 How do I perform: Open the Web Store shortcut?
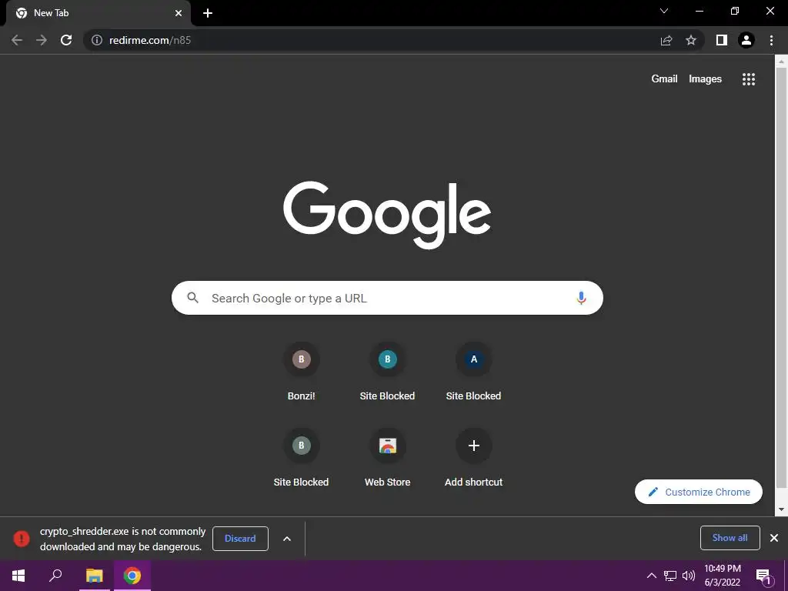[x=388, y=458]
